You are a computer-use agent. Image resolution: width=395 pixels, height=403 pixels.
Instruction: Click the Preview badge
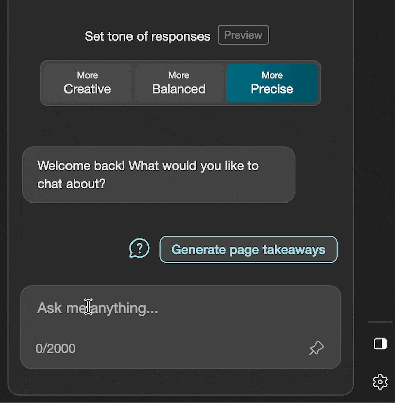243,35
